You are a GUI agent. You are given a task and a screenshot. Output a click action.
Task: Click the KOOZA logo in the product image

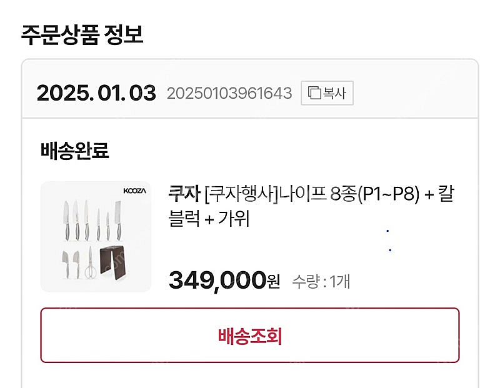134,191
